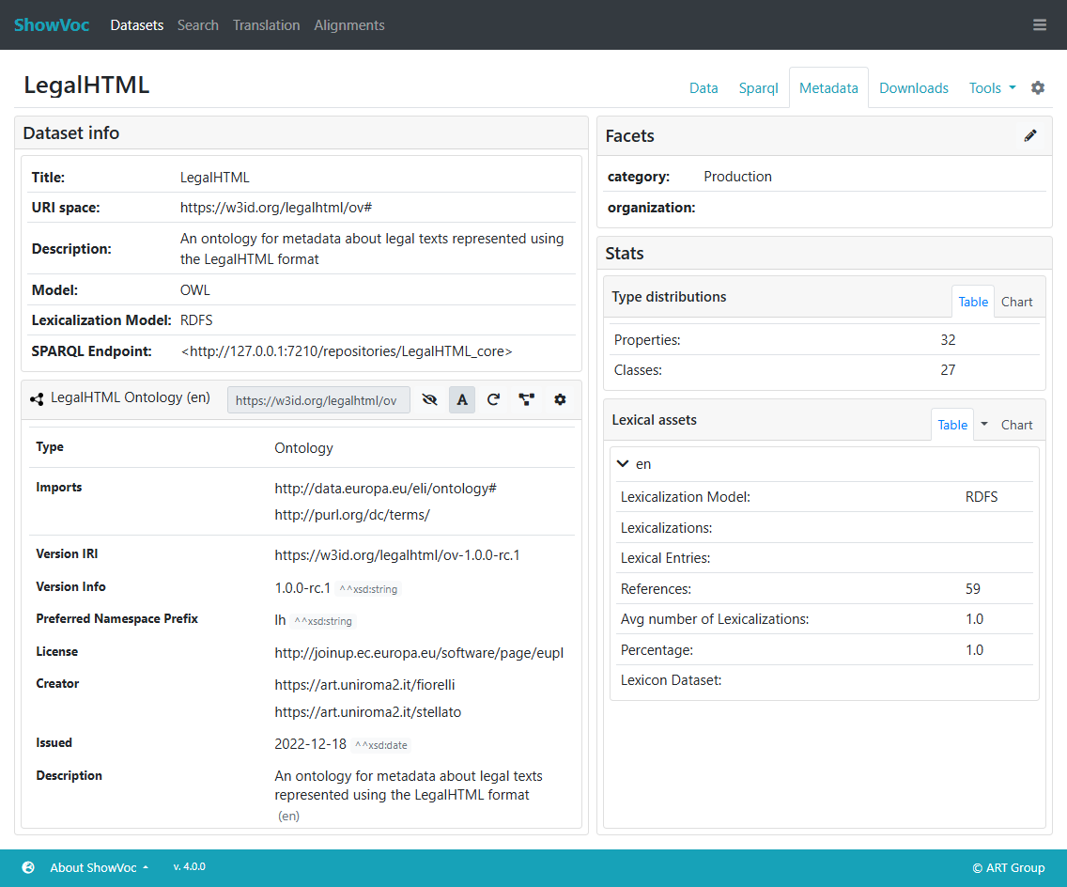
Task: Click the About ShowVoc globe icon
Action: tap(28, 867)
